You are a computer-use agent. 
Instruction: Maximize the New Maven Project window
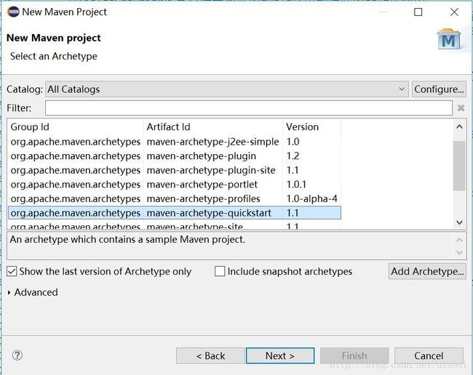click(418, 12)
